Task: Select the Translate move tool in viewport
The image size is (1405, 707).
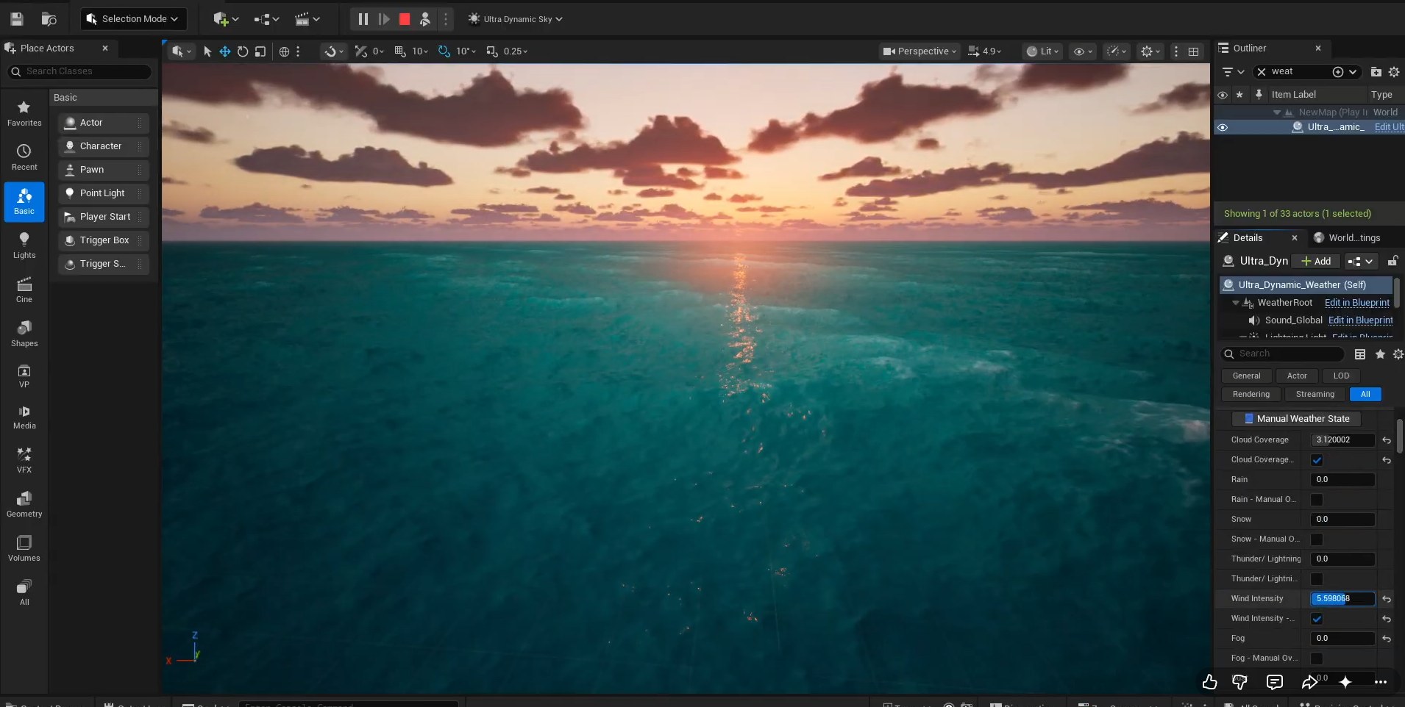Action: (x=225, y=51)
